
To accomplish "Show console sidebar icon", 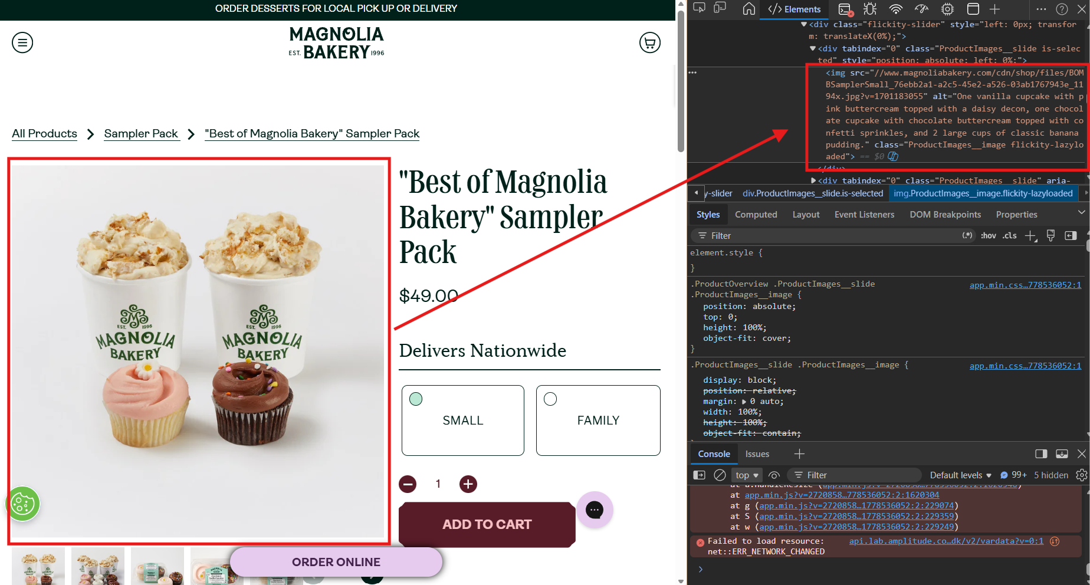I will 700,475.
